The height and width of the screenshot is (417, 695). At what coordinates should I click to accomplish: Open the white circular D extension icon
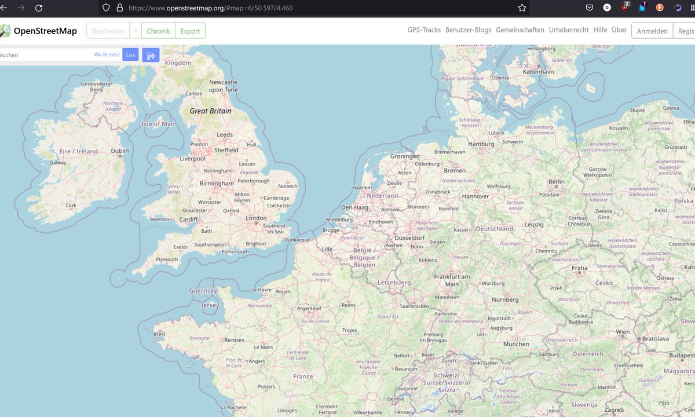coord(607,8)
